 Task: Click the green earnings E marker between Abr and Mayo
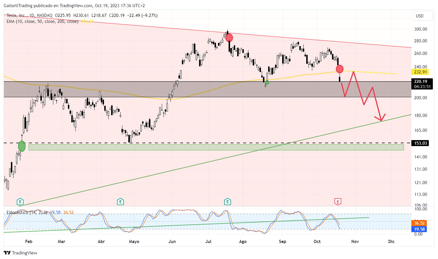(120, 202)
